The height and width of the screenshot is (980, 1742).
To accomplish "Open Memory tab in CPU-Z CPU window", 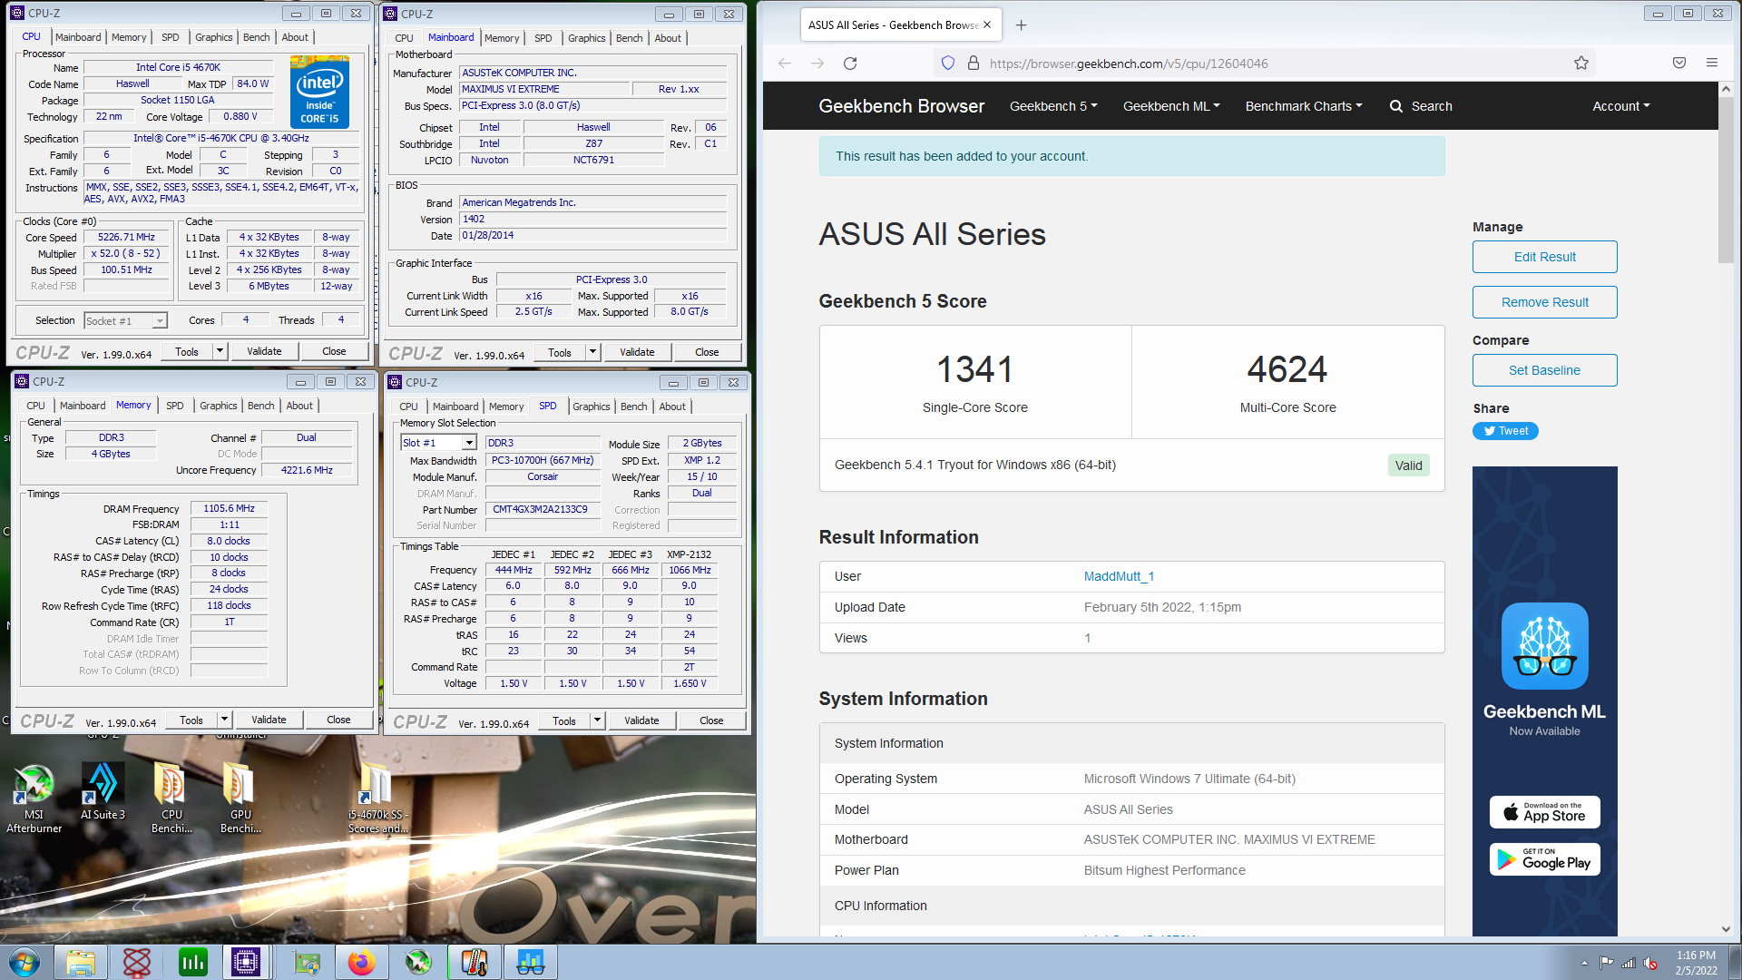I will (x=128, y=37).
